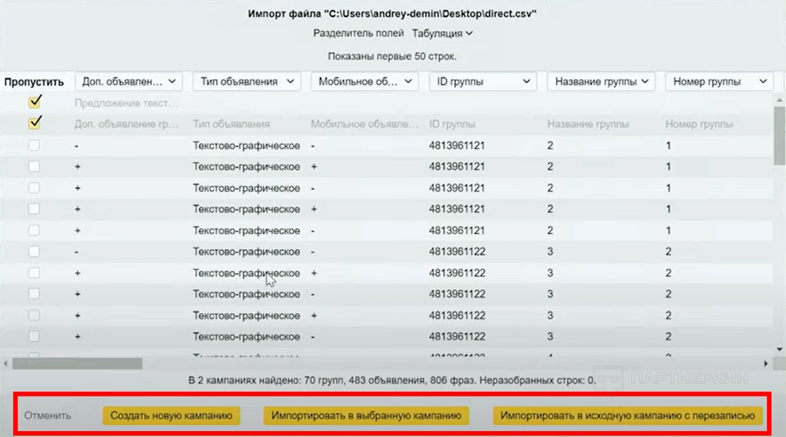
Task: Click the Разделитель полей label
Action: point(359,33)
